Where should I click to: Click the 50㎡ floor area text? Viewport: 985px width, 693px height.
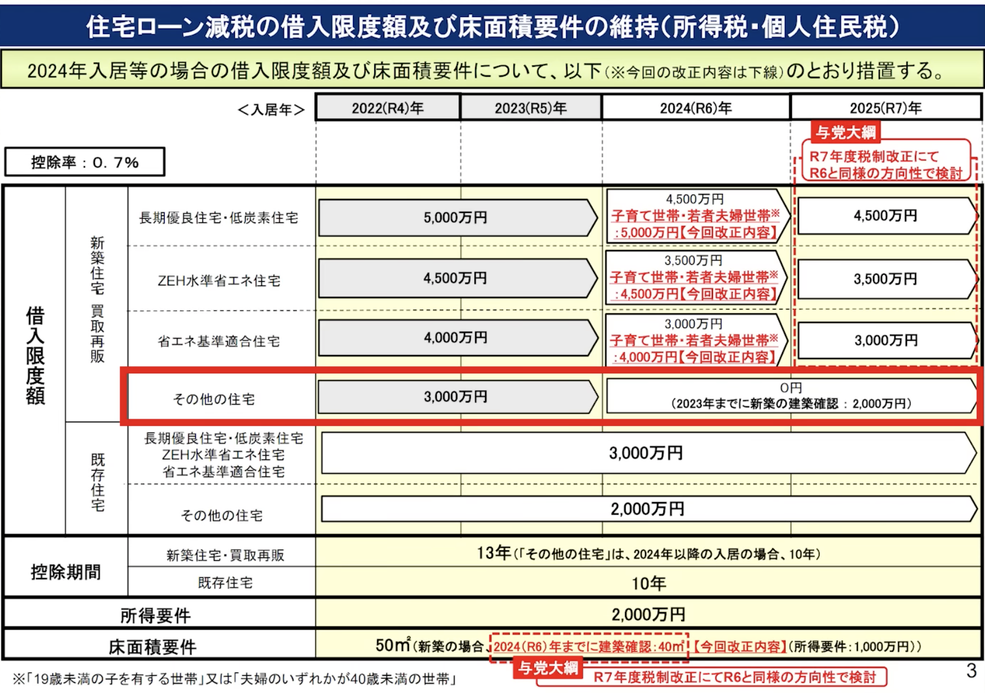coord(392,645)
